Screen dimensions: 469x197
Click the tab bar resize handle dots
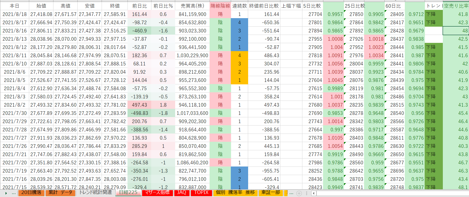[307, 193]
